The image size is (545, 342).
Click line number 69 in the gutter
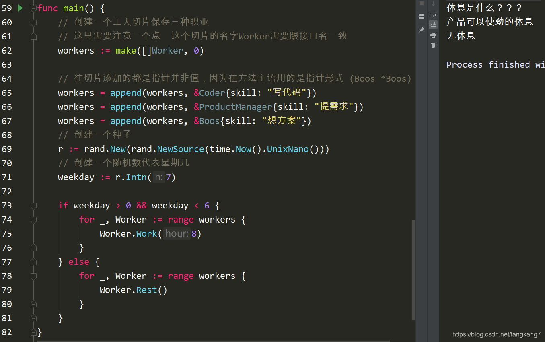tap(7, 149)
